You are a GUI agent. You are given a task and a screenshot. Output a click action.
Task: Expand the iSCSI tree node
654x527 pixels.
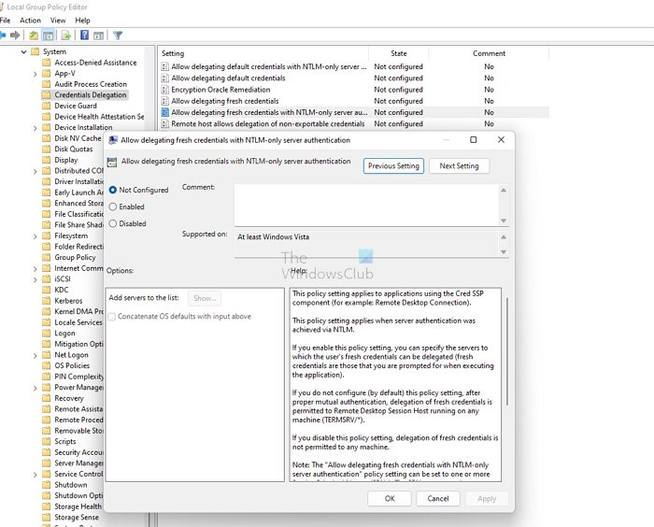coord(36,279)
